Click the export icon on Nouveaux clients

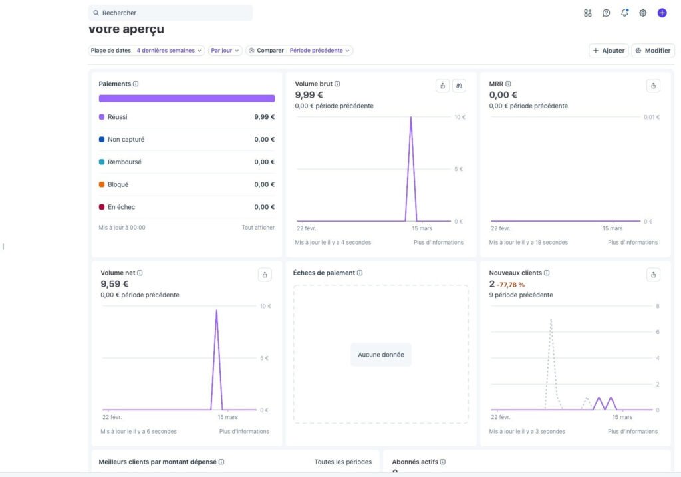653,275
